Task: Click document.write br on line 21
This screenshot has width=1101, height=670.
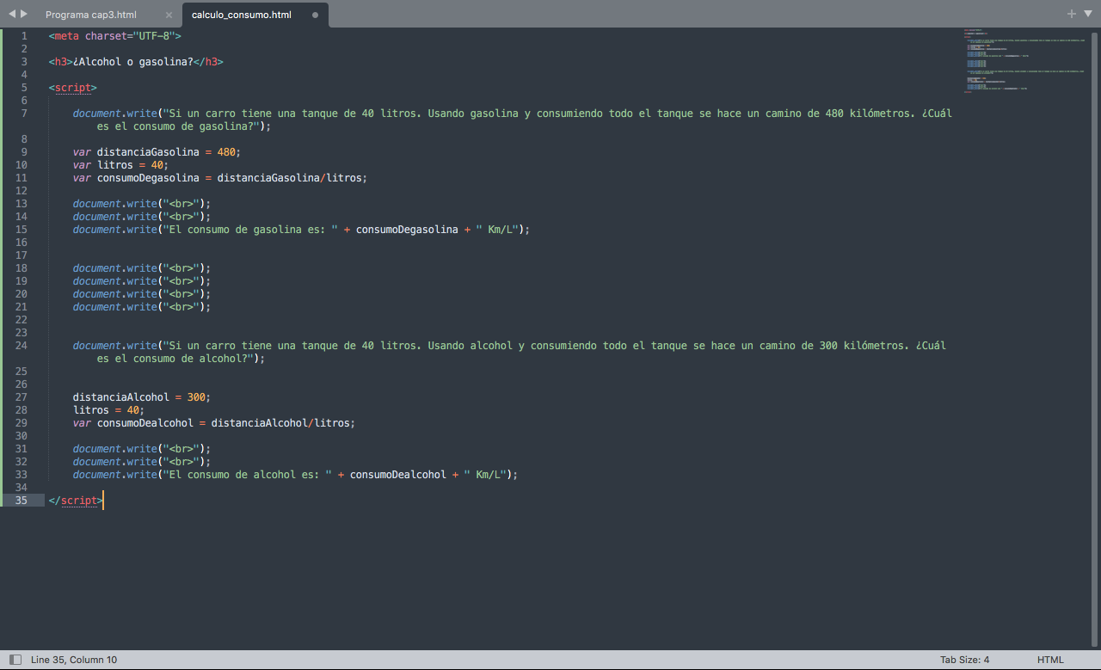Action: tap(142, 307)
